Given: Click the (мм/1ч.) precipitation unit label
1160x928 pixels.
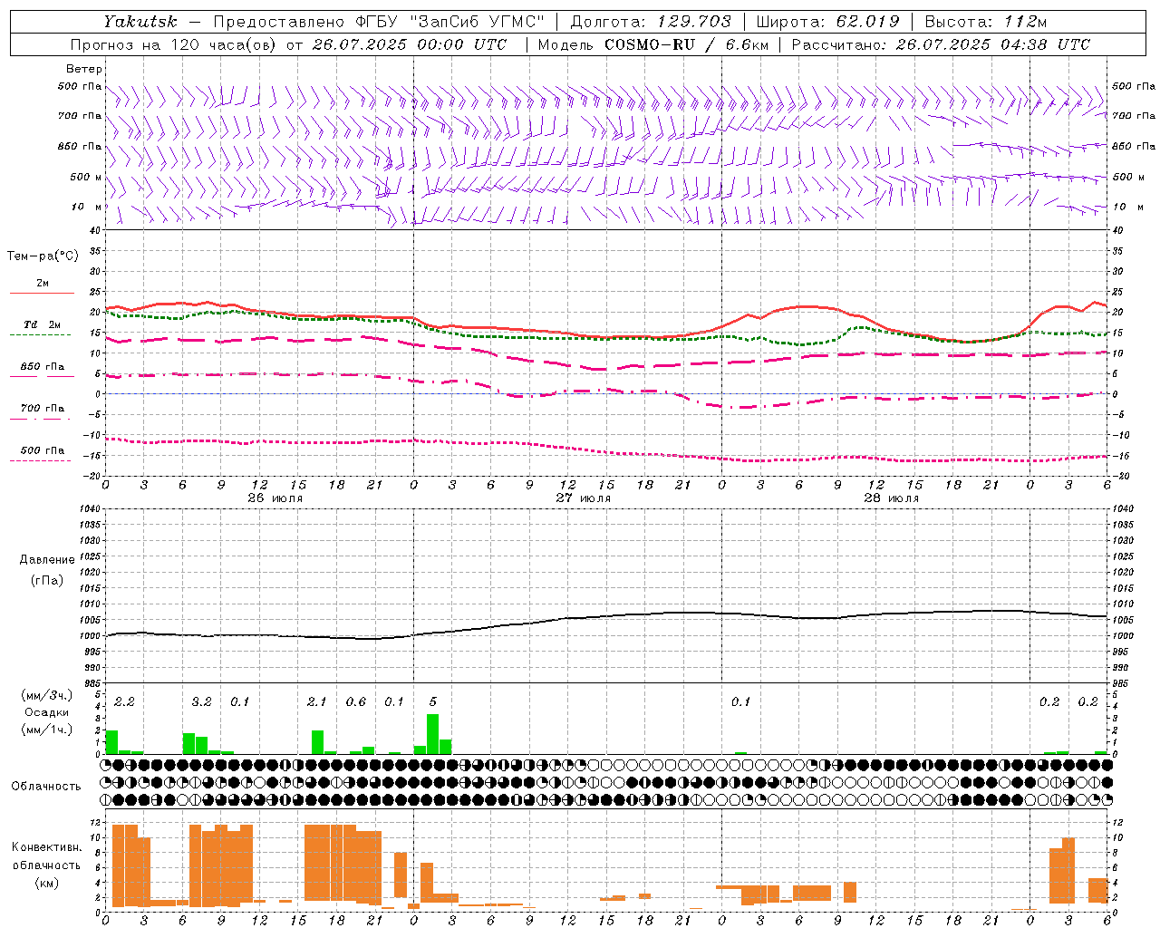Looking at the screenshot, I should (x=47, y=730).
